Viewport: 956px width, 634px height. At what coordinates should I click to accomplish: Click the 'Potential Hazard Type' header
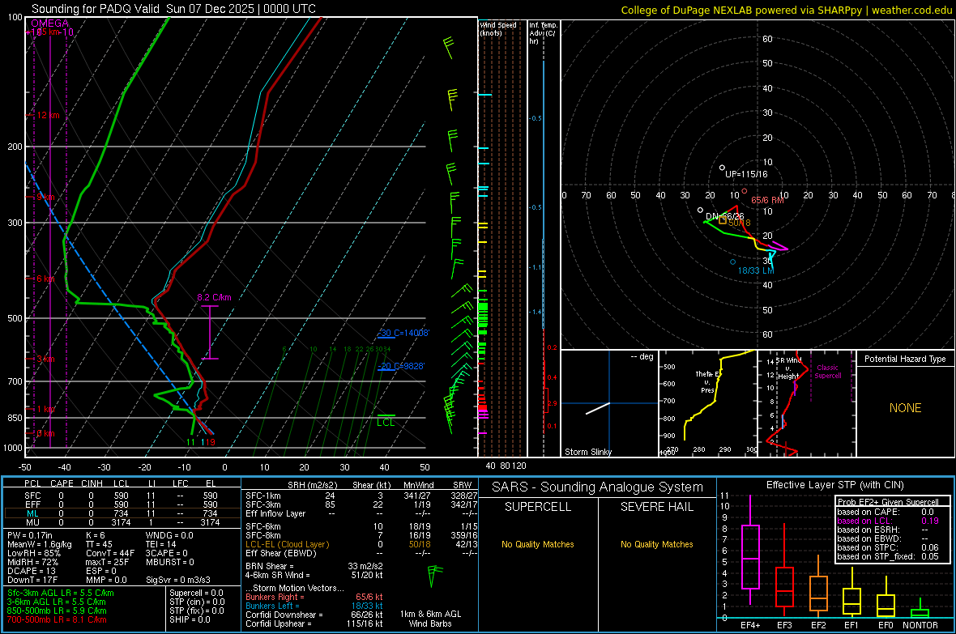906,359
